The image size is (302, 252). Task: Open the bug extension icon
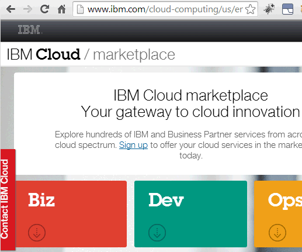pos(269,9)
